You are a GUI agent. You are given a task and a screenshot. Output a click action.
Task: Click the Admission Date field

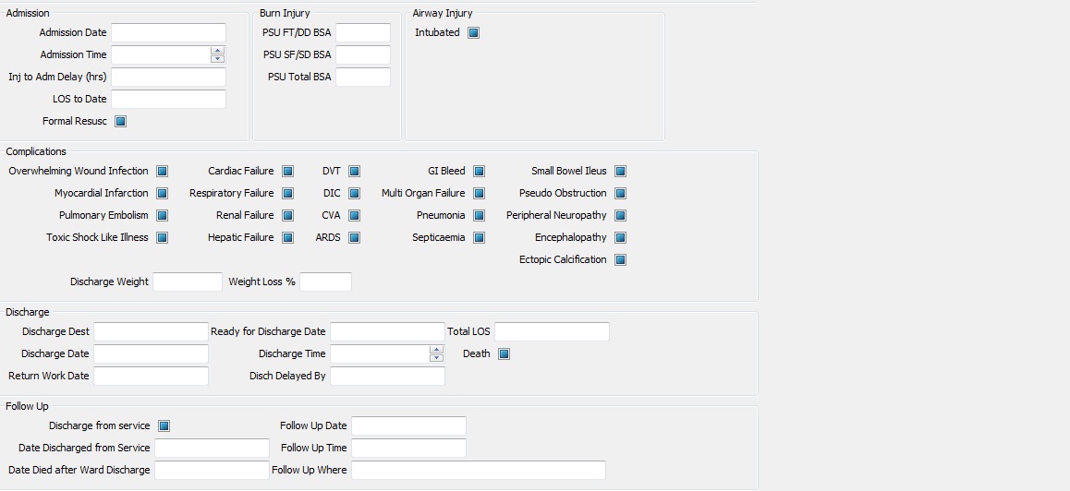(x=168, y=33)
